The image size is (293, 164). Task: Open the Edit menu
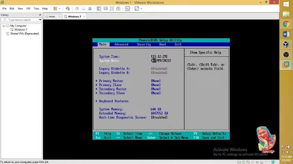pyautogui.click(x=12, y=9)
